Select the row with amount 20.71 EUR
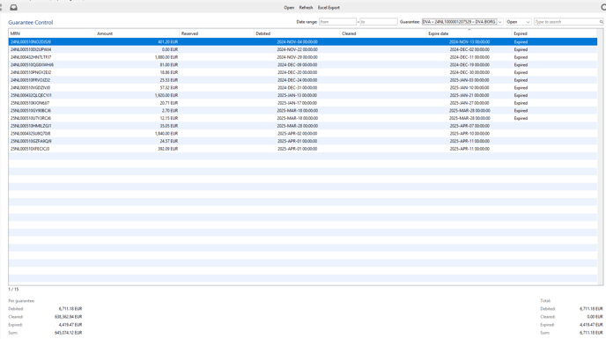606x339 pixels. [303, 103]
